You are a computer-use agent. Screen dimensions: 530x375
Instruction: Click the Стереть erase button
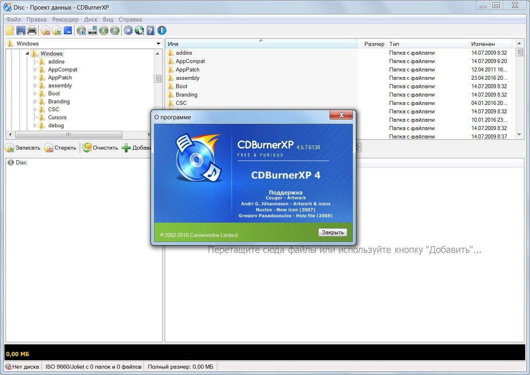click(61, 148)
